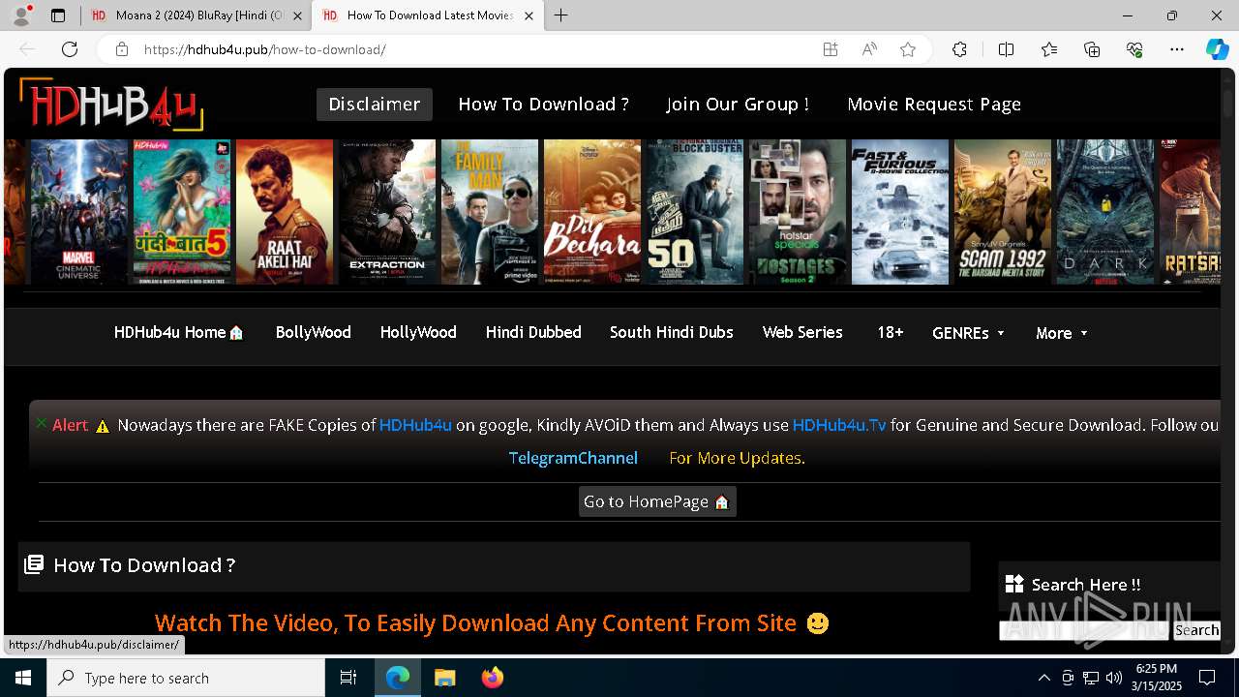The image size is (1239, 697).
Task: Click the browser address bar URL
Action: (264, 49)
